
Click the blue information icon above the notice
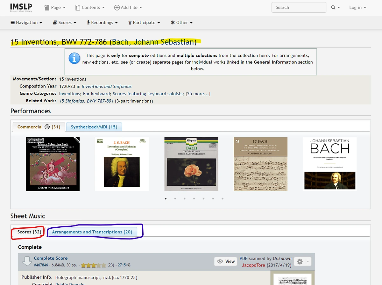(74, 59)
